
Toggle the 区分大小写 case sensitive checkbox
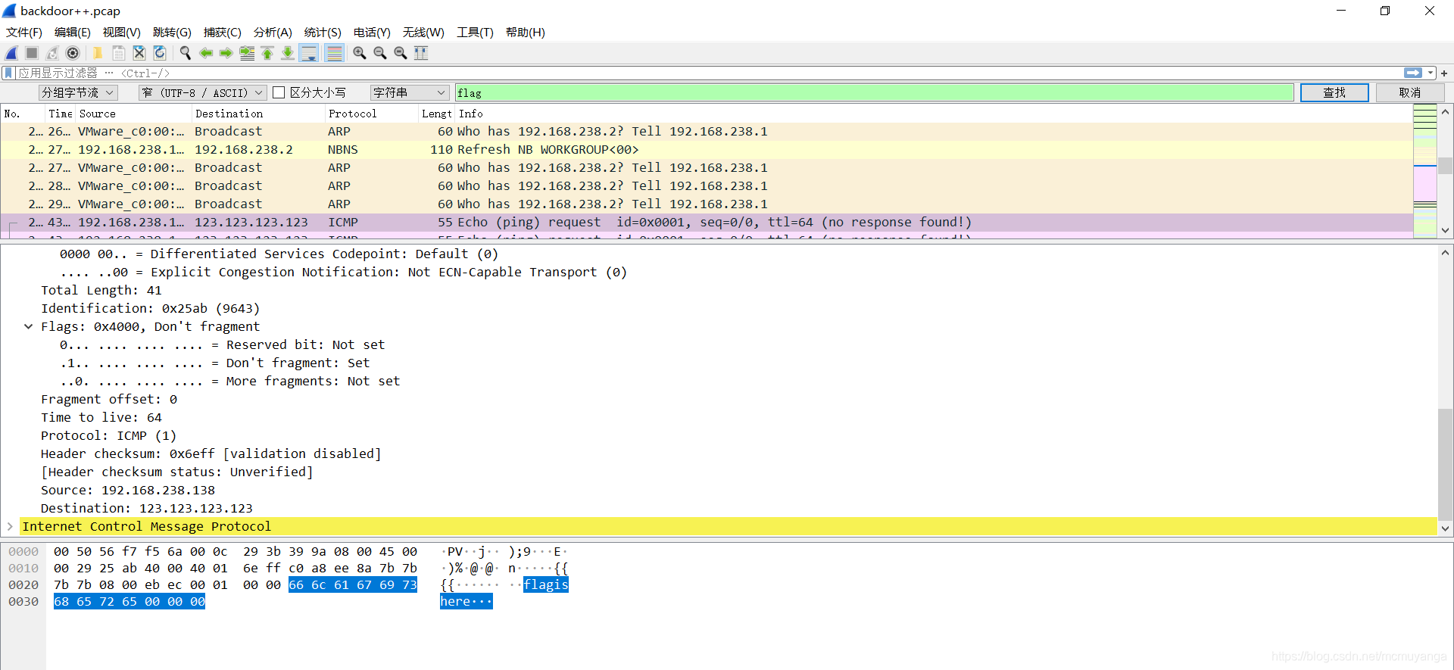tap(279, 92)
